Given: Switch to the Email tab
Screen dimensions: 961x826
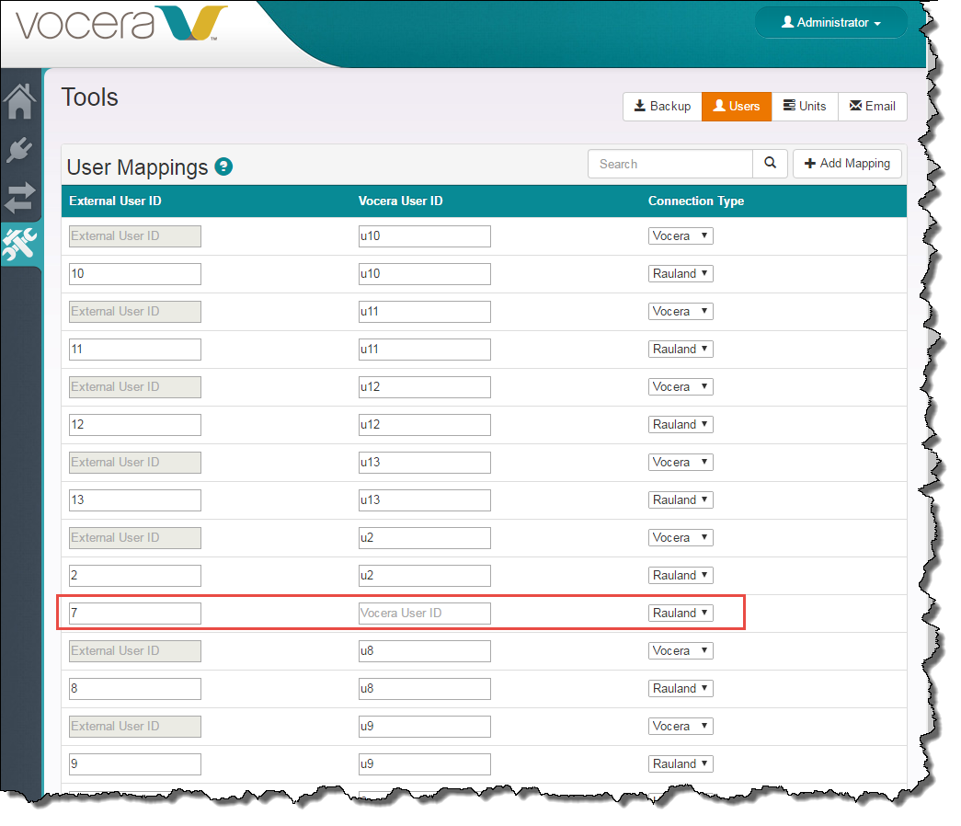Looking at the screenshot, I should pyautogui.click(x=872, y=106).
